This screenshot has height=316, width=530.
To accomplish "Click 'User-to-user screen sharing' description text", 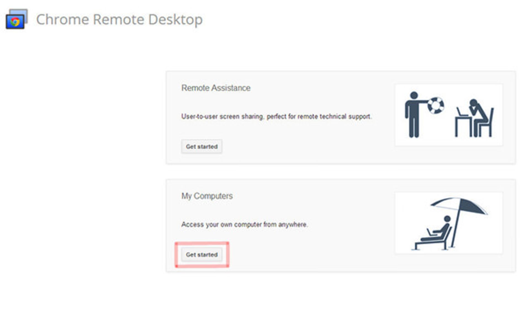I will [277, 116].
